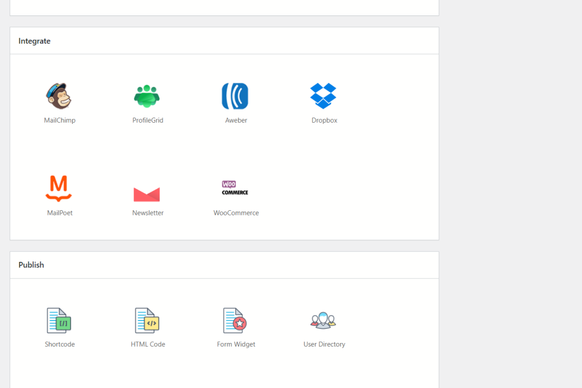Viewport: 582px width, 388px height.
Task: Click the Integrate section header
Action: point(35,41)
